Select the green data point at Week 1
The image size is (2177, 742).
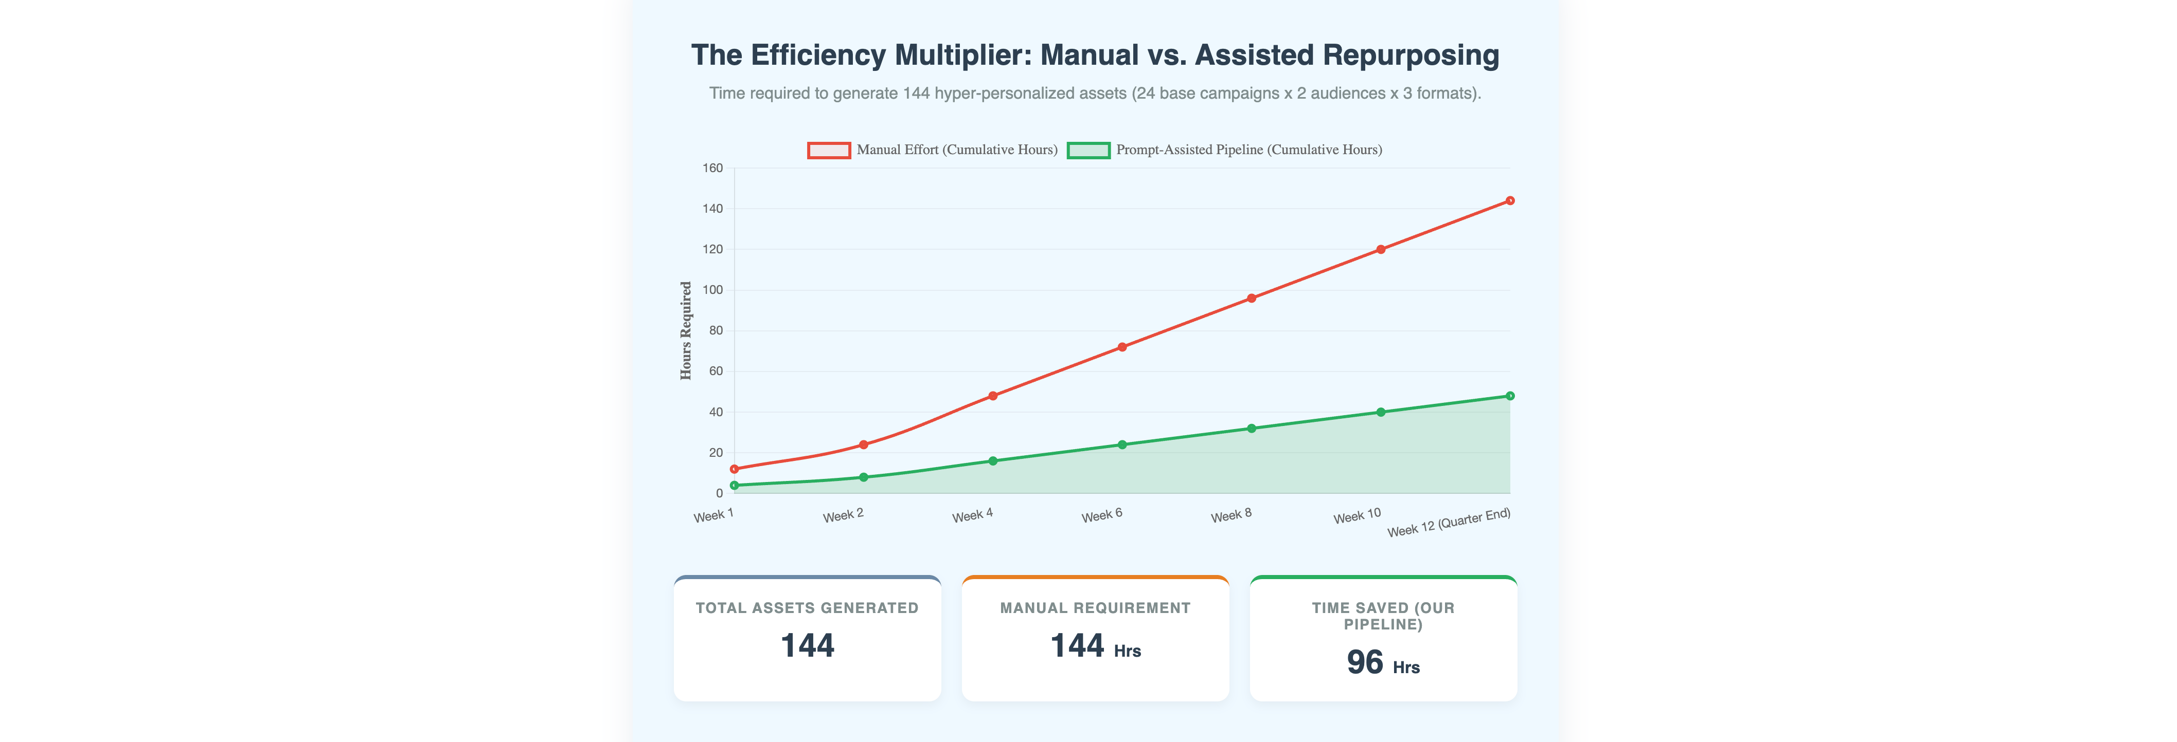(734, 486)
